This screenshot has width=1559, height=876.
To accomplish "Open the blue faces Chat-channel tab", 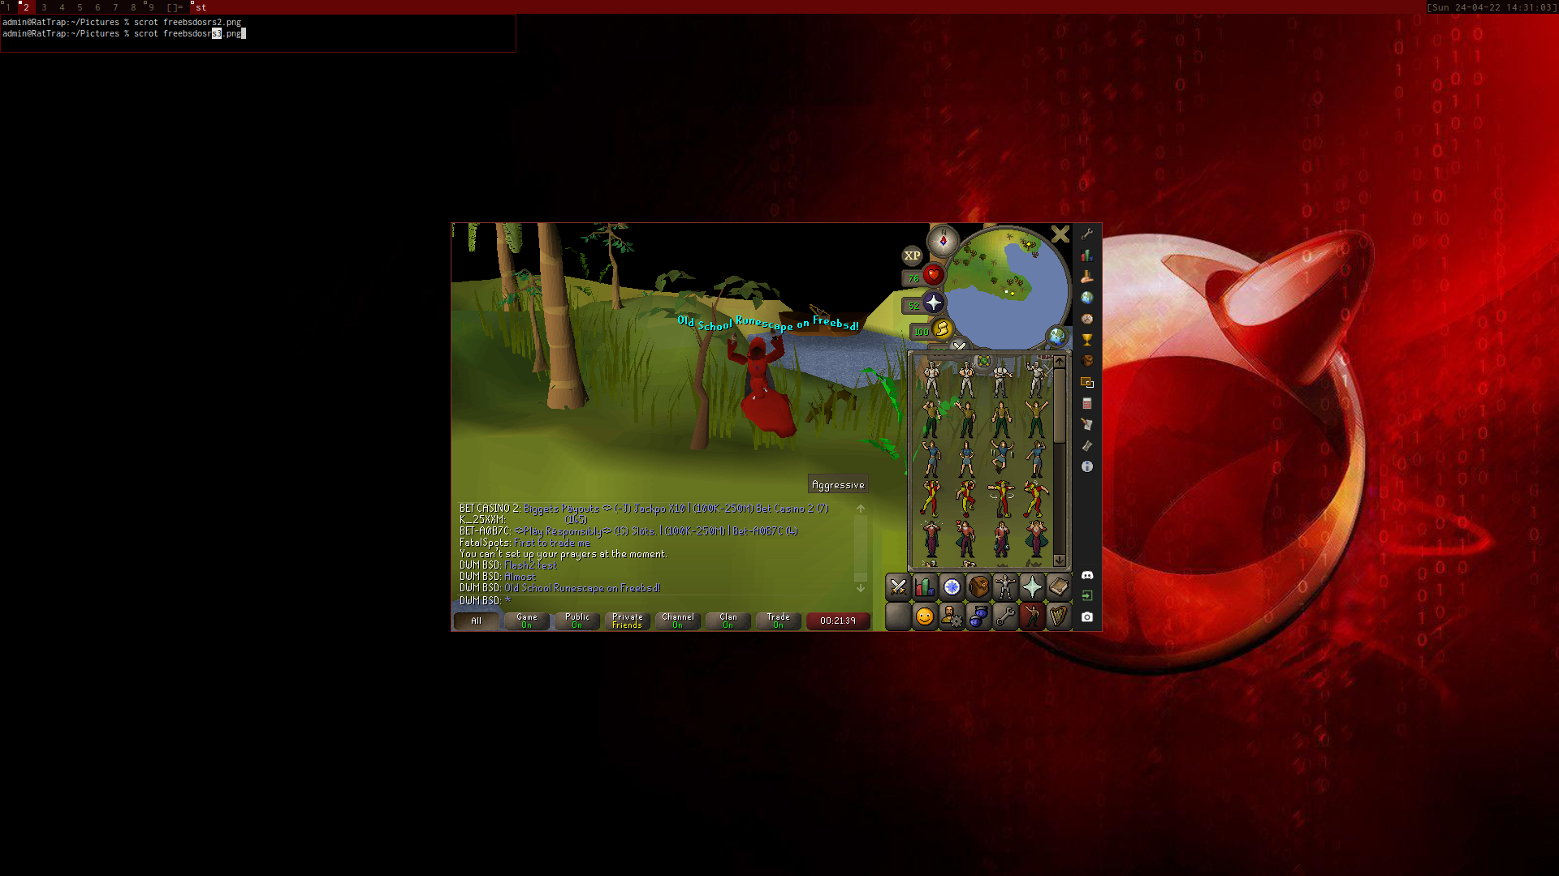I will (x=978, y=616).
